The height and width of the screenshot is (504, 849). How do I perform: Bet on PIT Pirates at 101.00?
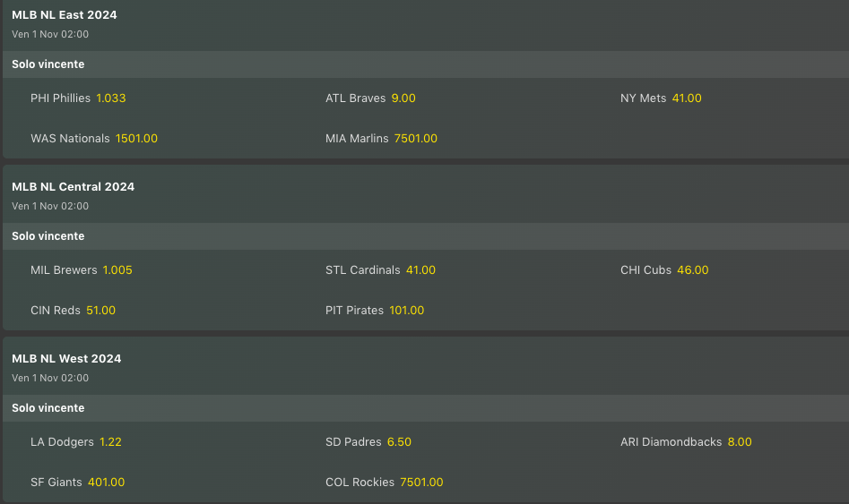(407, 311)
